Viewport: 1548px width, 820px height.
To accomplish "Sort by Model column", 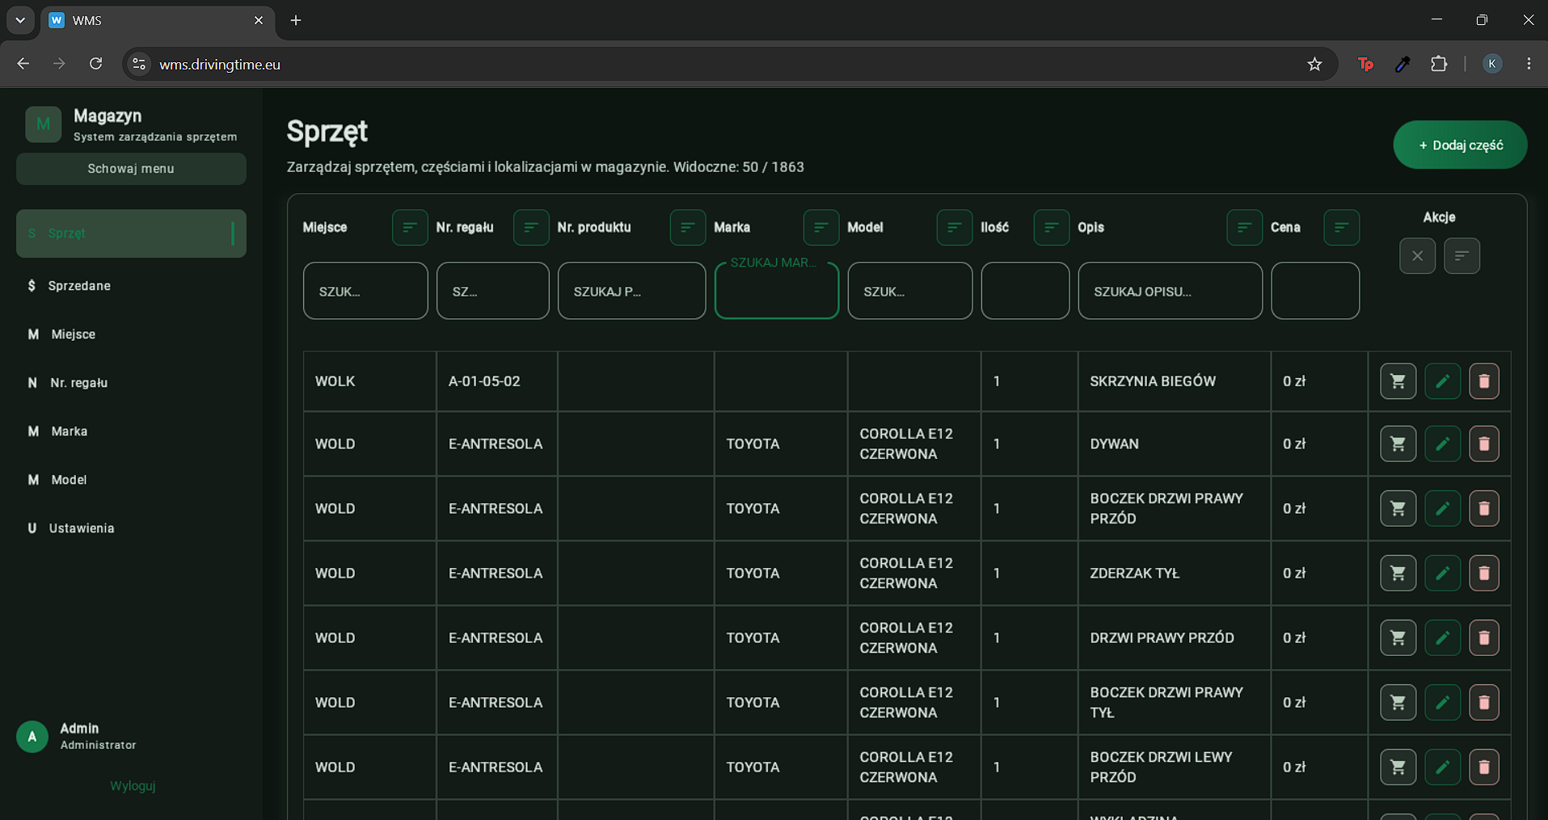I will (x=955, y=228).
